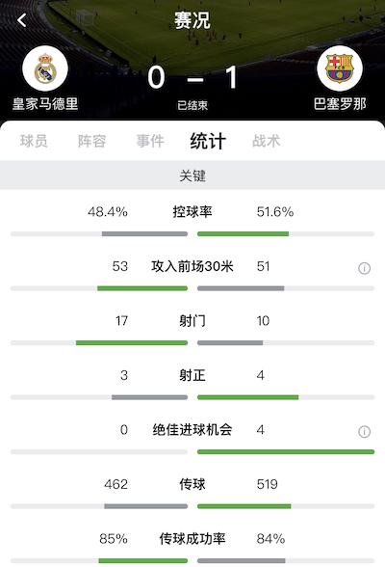The image size is (385, 567).
Task: Open the Real Madrid team crest
Action: (x=45, y=68)
